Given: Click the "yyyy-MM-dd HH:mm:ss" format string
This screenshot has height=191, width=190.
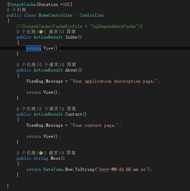Looking at the screenshot, I should 122,169.
